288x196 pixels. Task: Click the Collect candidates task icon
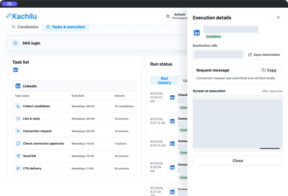[x=18, y=106]
